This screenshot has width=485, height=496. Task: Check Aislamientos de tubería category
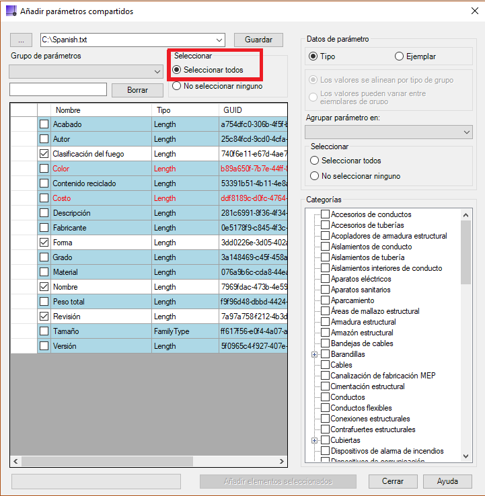coord(325,257)
